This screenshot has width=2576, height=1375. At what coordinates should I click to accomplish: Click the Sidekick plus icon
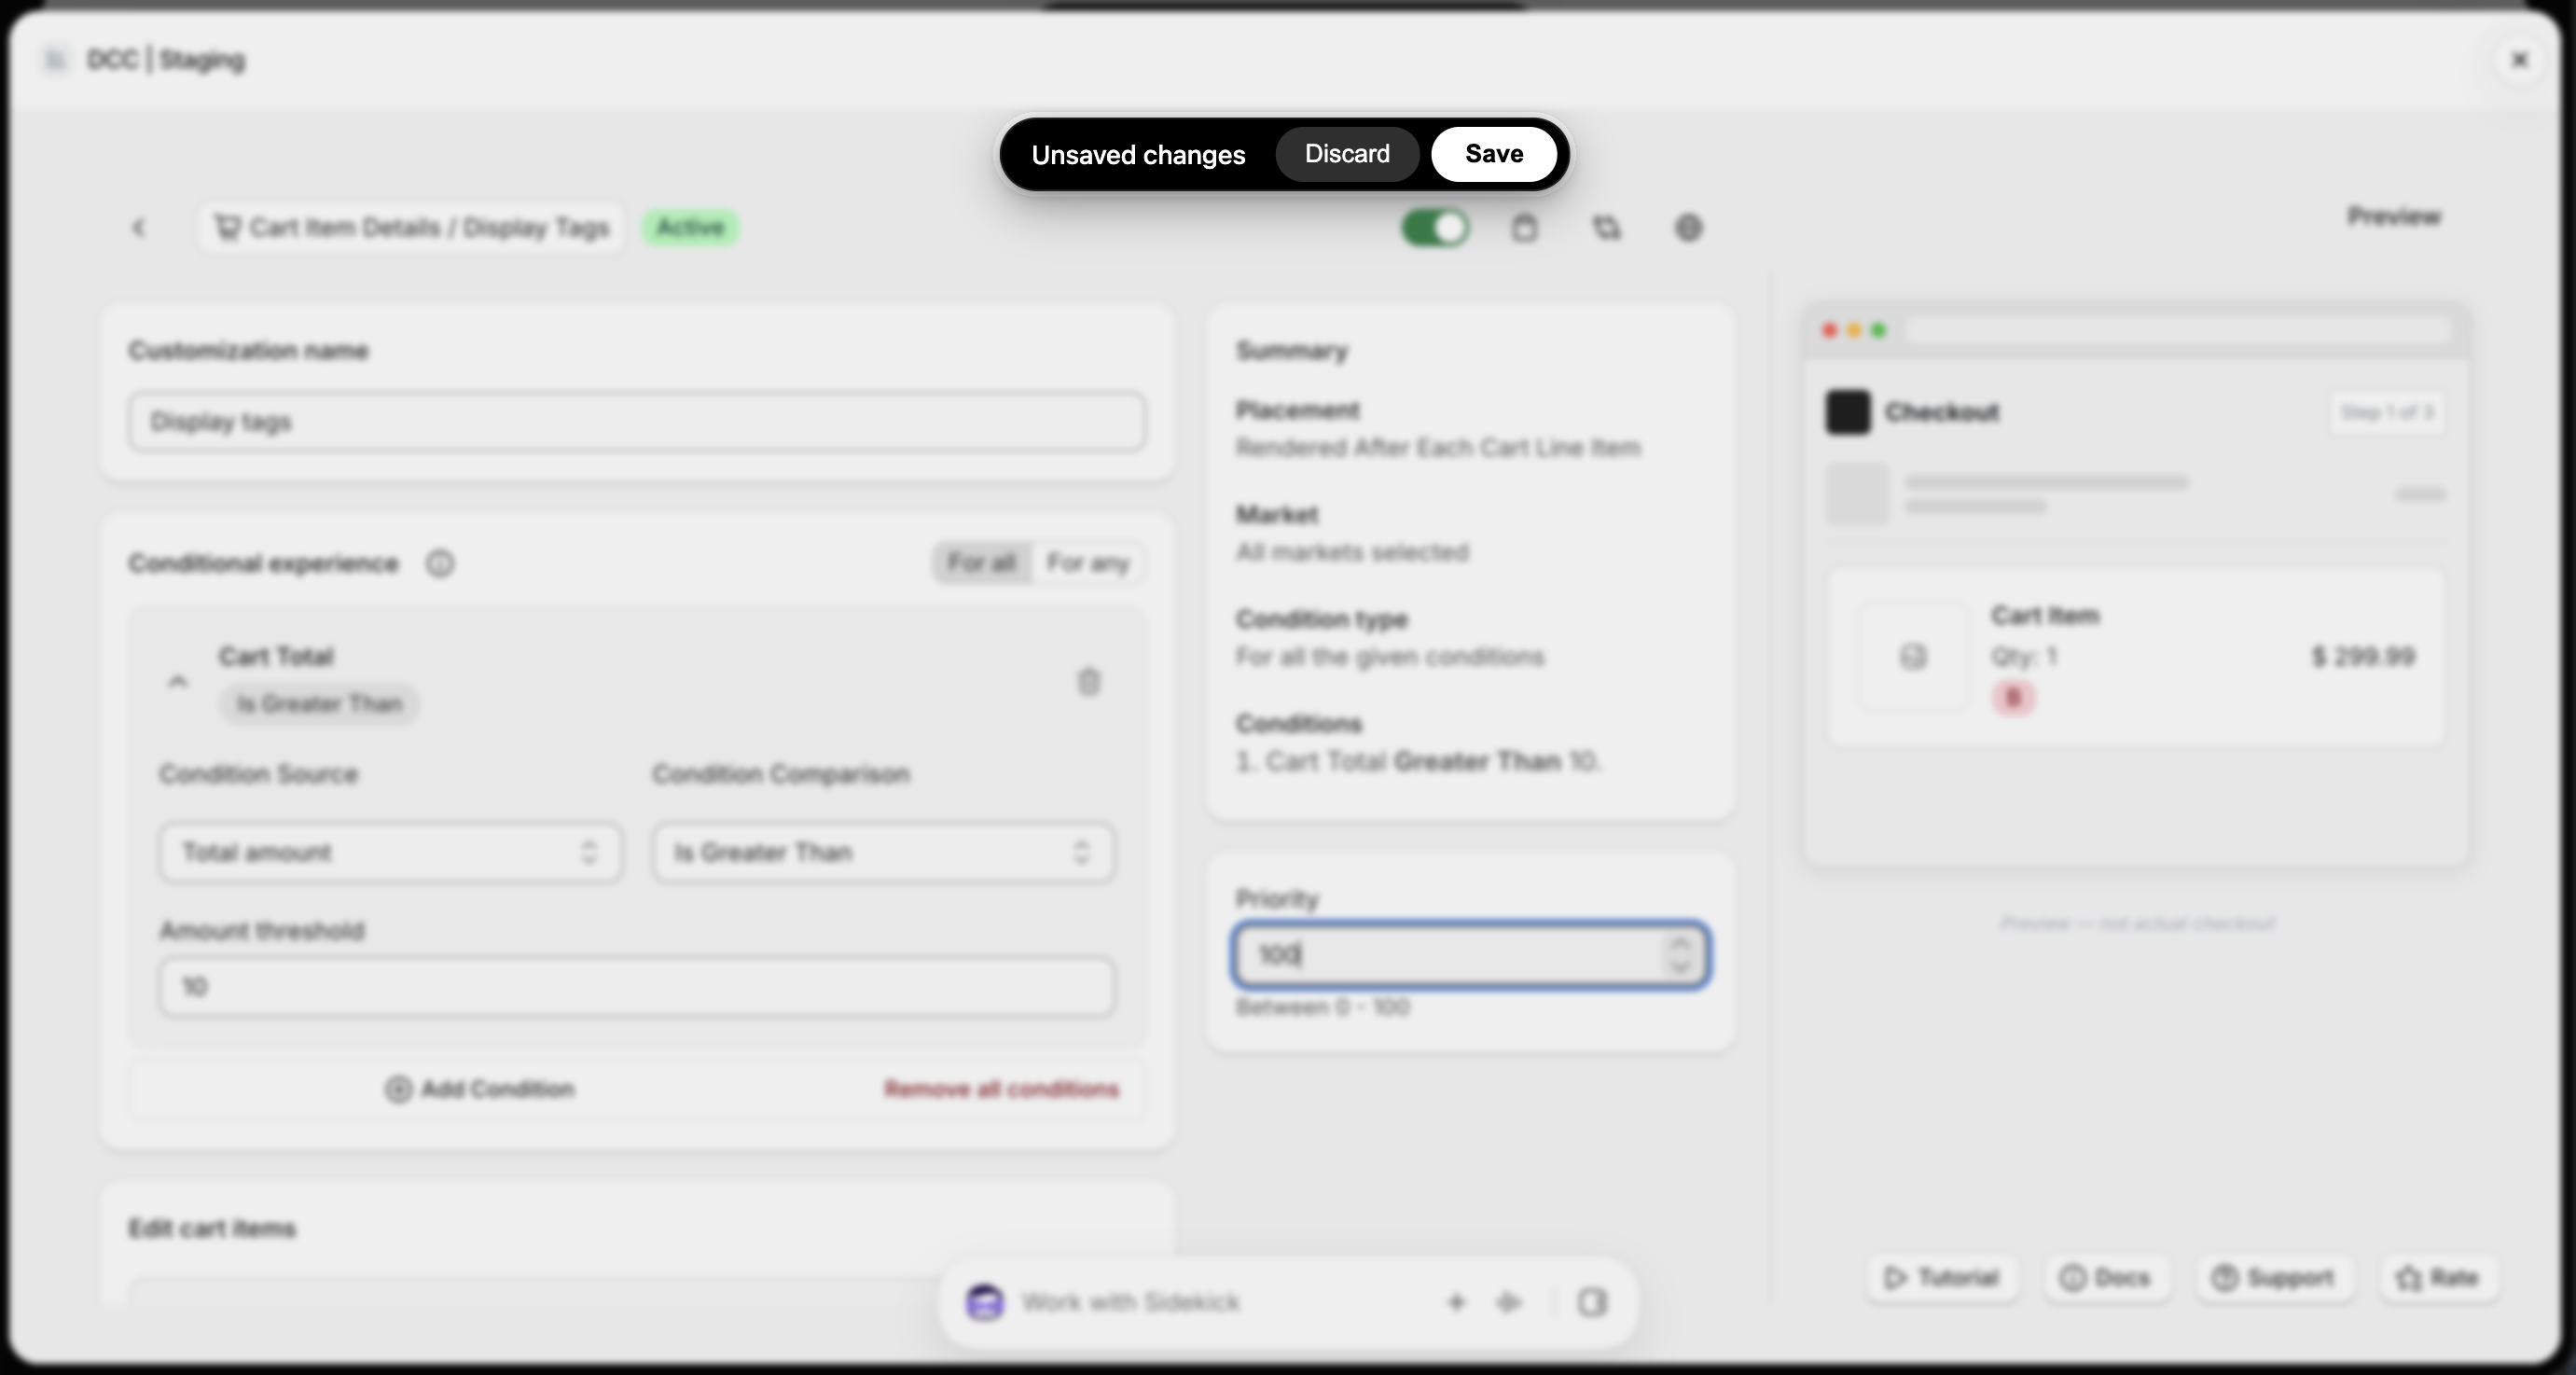click(x=1456, y=1302)
